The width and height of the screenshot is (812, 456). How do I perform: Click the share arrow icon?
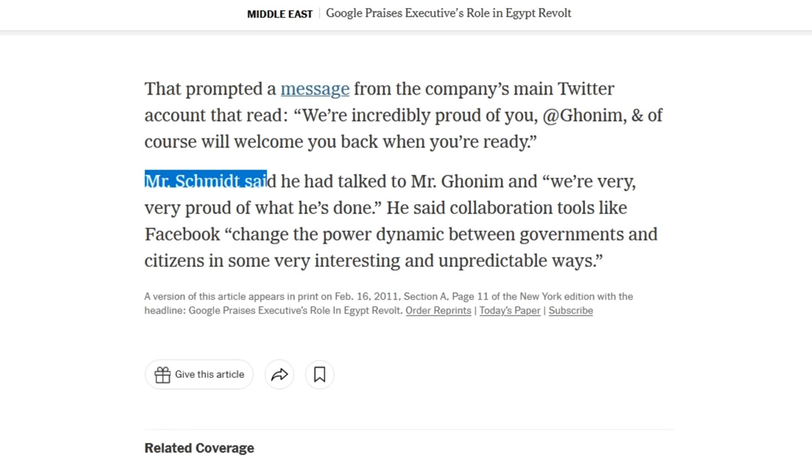(279, 374)
